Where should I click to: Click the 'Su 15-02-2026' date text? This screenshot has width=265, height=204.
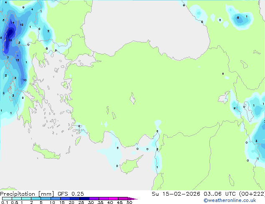coord(176,194)
